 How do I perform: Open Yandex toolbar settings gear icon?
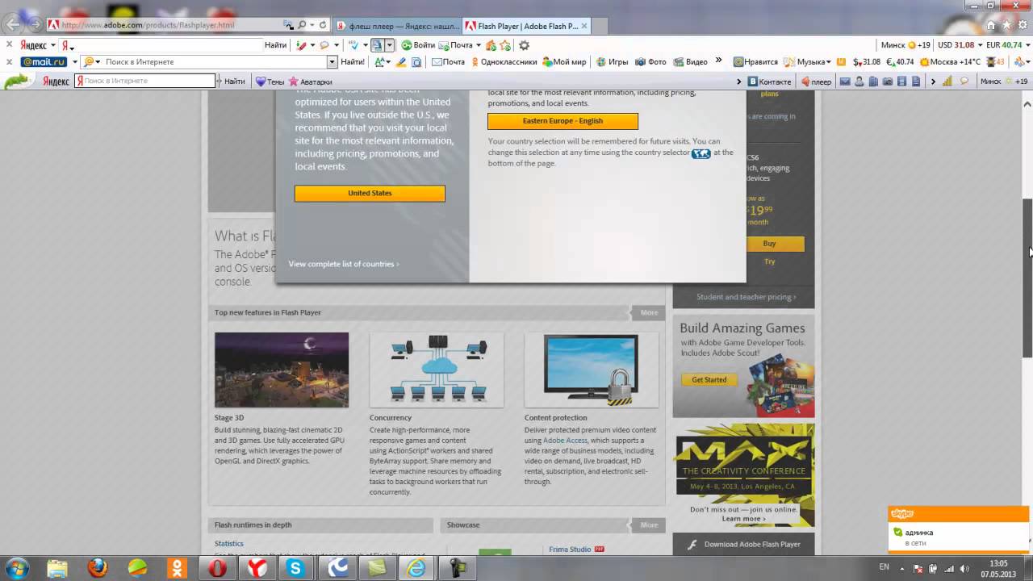point(524,45)
